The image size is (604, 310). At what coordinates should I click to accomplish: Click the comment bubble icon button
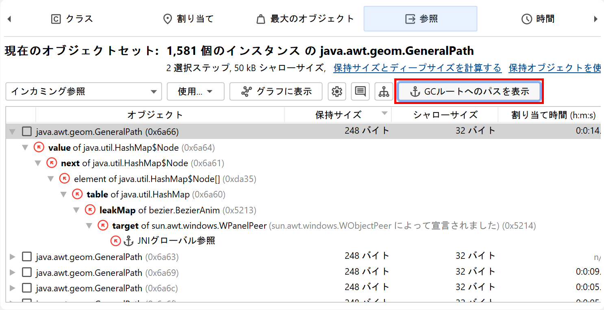(360, 92)
